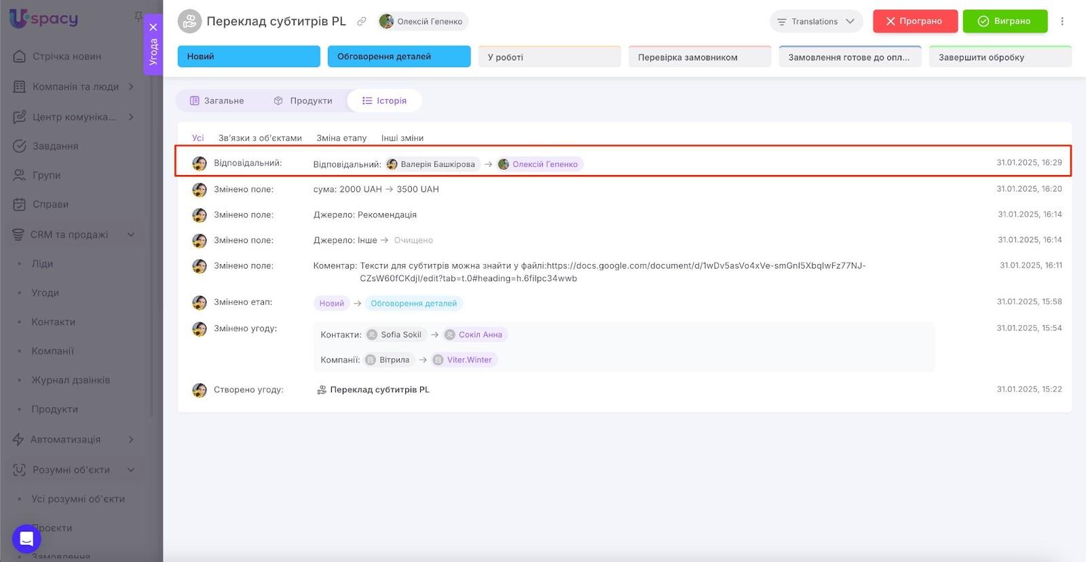Select Замовлення готове до опл... stage
Image resolution: width=1086 pixels, height=562 pixels.
pyautogui.click(x=850, y=57)
